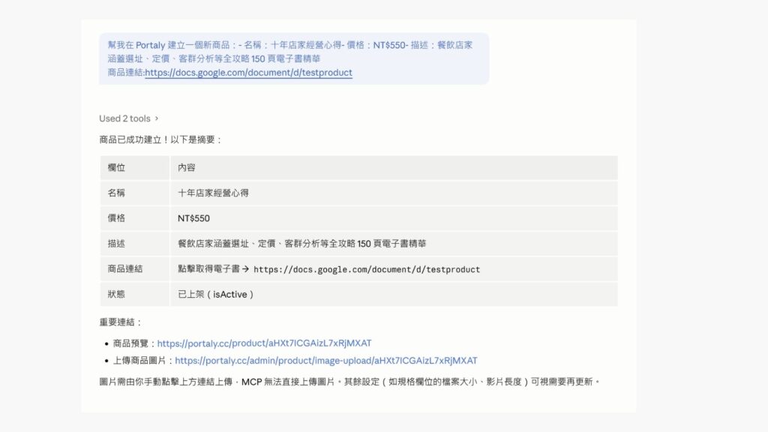
Task: Click the NT$550 price value
Action: tap(193, 218)
